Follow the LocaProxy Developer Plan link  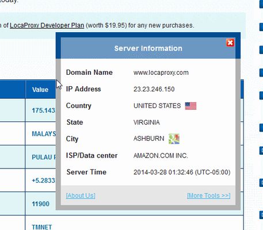click(x=47, y=25)
